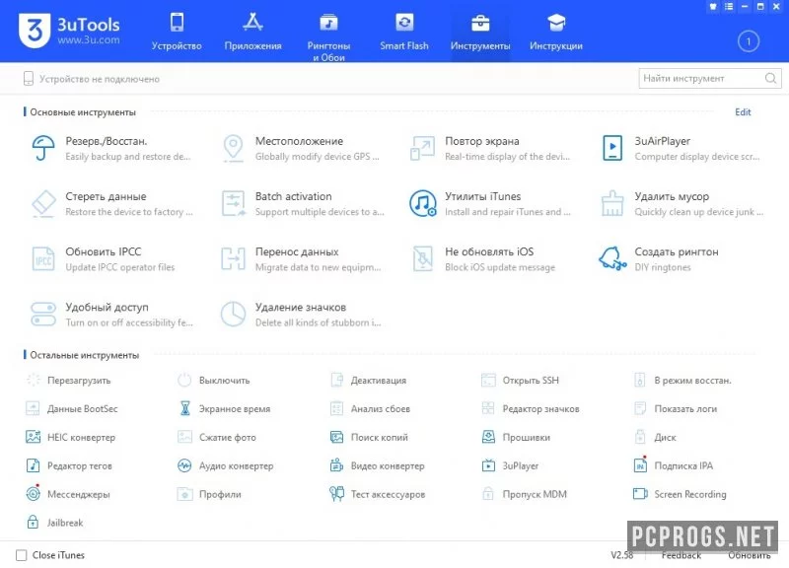
Task: Click the Утилиты iTunes music icon
Action: tap(422, 203)
